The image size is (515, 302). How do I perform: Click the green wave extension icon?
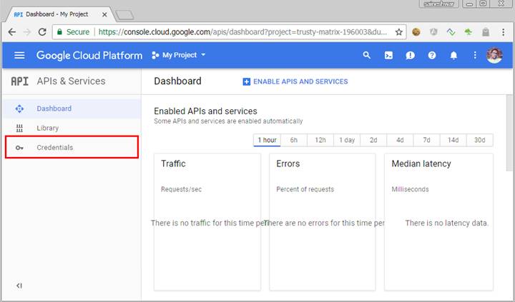click(x=451, y=32)
